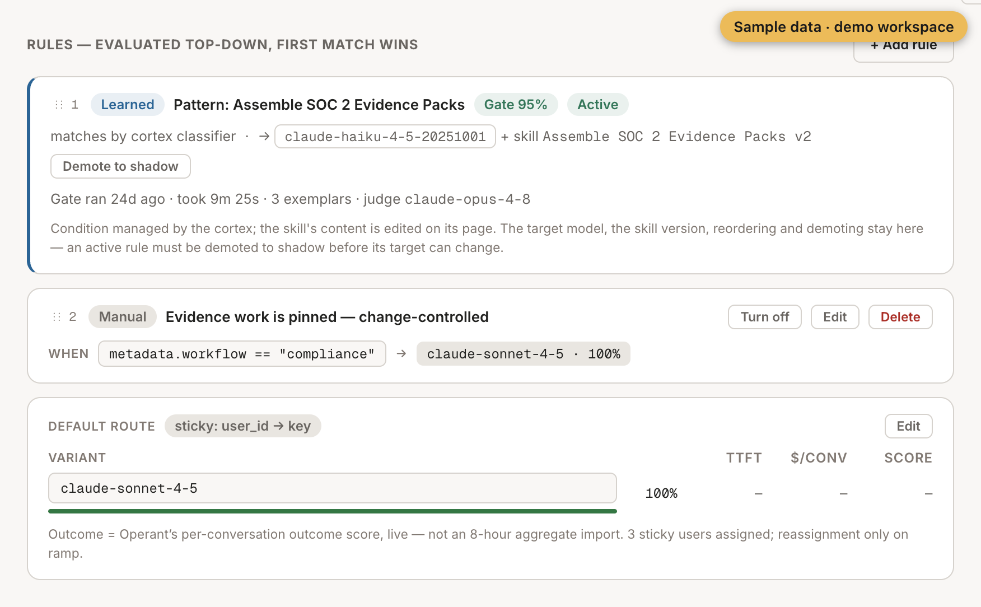Click the metadata.workflow condition box
This screenshot has height=607, width=981.
tap(242, 354)
